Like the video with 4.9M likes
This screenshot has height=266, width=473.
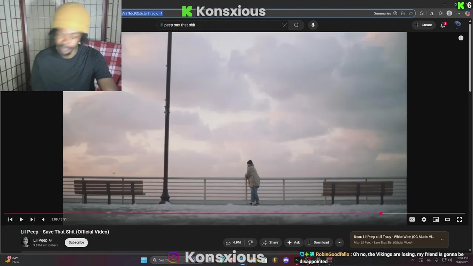[x=233, y=242]
